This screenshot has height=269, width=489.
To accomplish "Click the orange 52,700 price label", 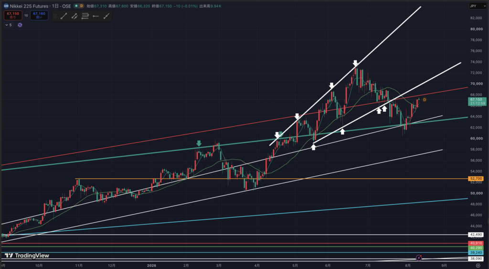I will 476,179.
